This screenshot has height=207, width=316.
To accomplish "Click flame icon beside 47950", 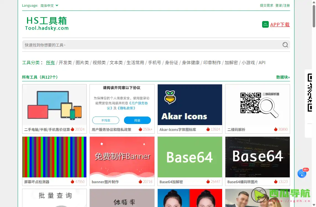I will pyautogui.click(x=73, y=182).
